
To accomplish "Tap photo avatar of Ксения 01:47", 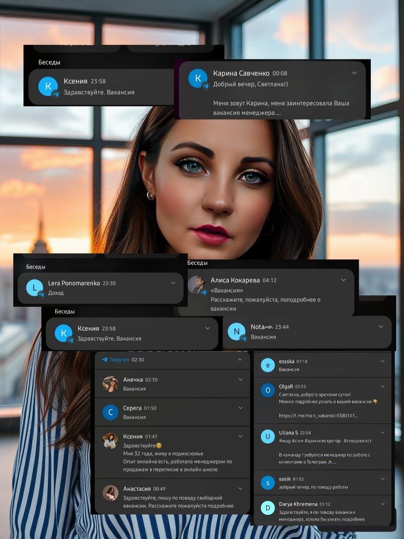I will coord(110,441).
